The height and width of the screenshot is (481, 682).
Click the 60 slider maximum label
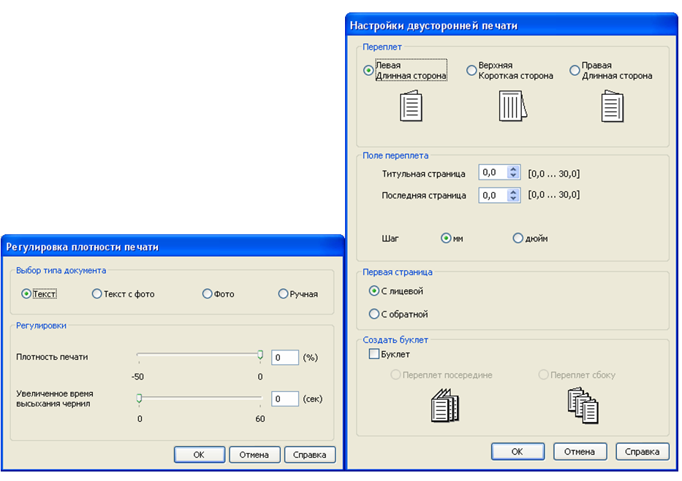260,419
